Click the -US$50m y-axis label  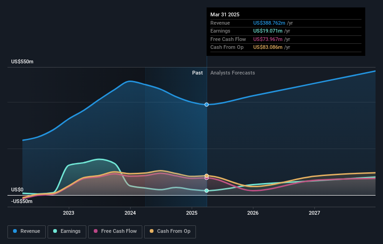[x=22, y=201]
